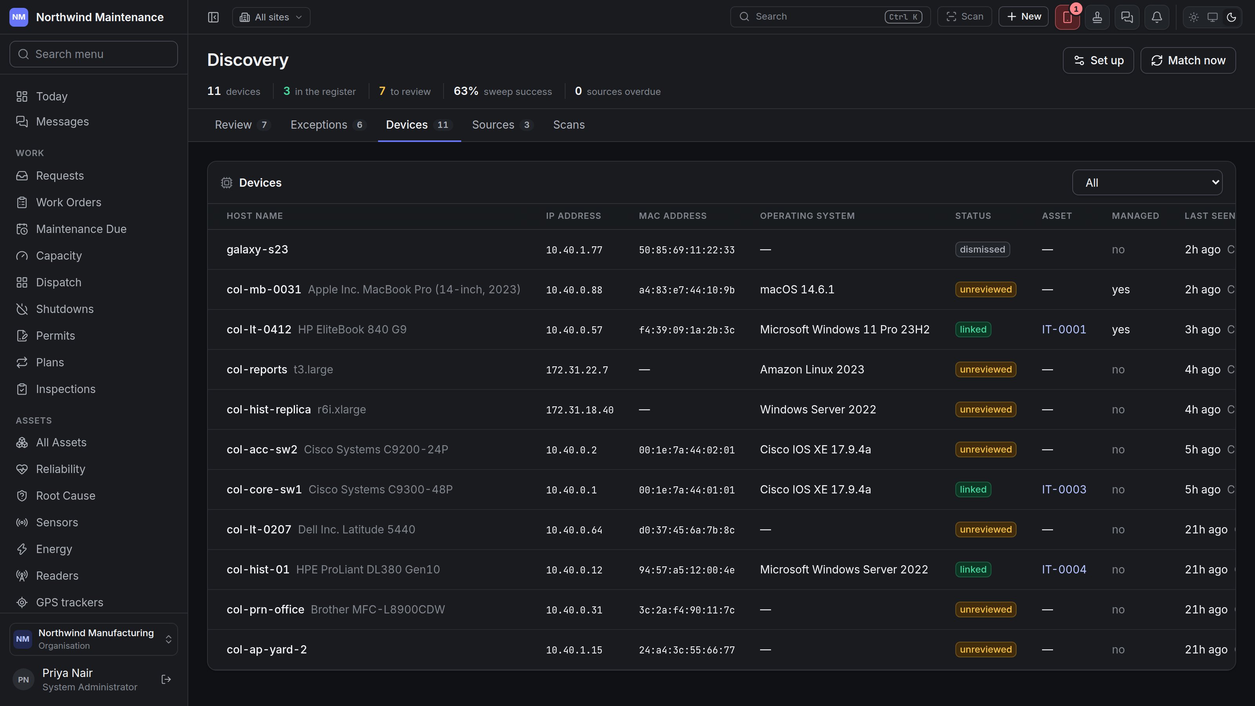Open the chat bubbles icon in top bar
This screenshot has width=1255, height=706.
point(1127,17)
